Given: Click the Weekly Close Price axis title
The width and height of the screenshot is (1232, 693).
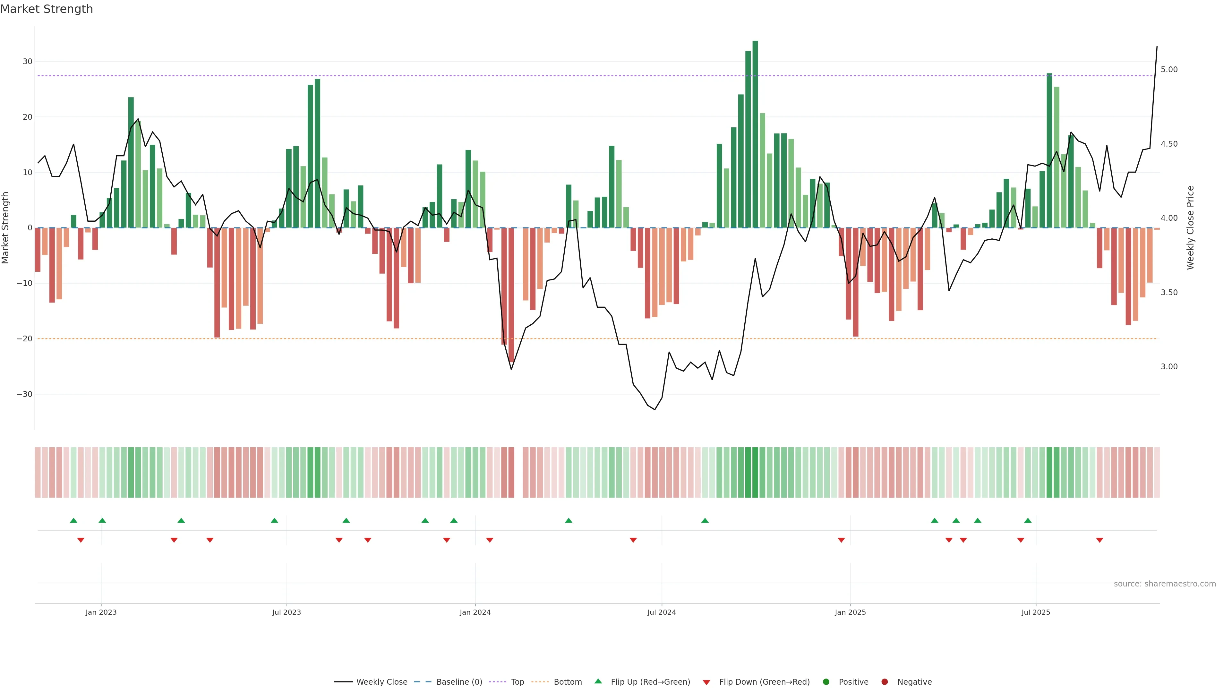Looking at the screenshot, I should [x=1190, y=228].
